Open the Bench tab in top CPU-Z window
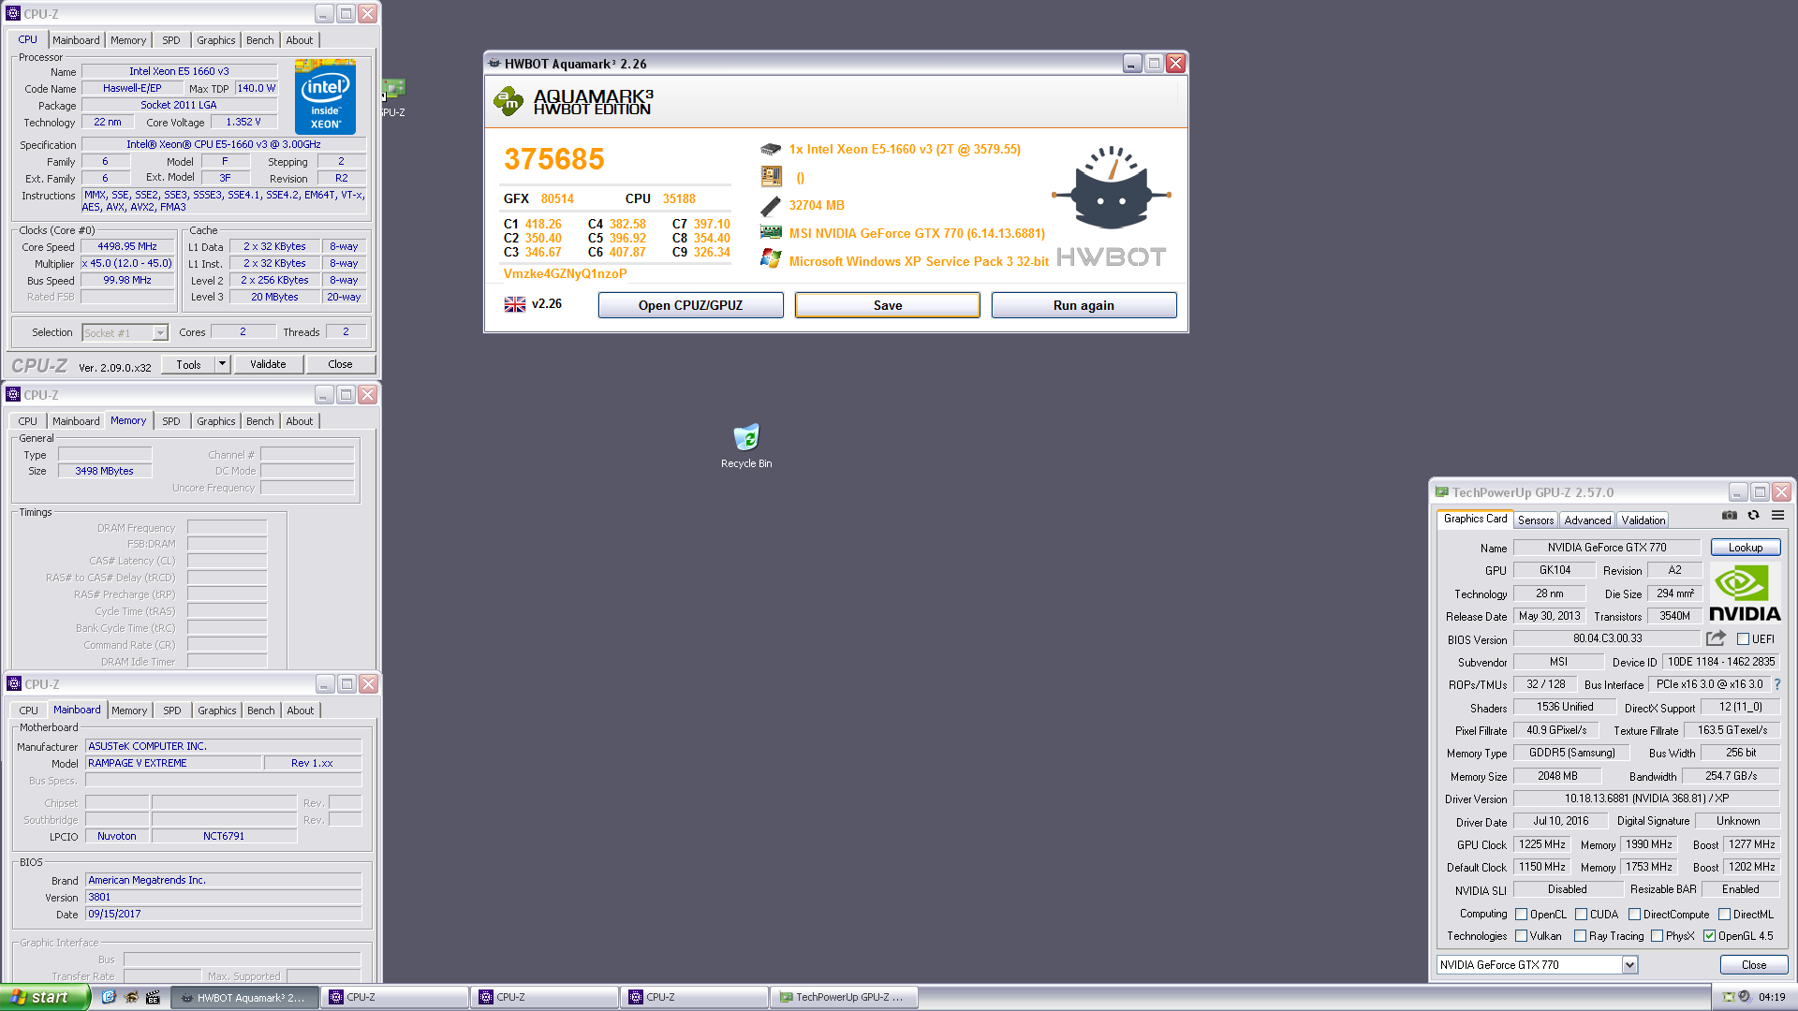Image resolution: width=1798 pixels, height=1011 pixels. [x=260, y=40]
